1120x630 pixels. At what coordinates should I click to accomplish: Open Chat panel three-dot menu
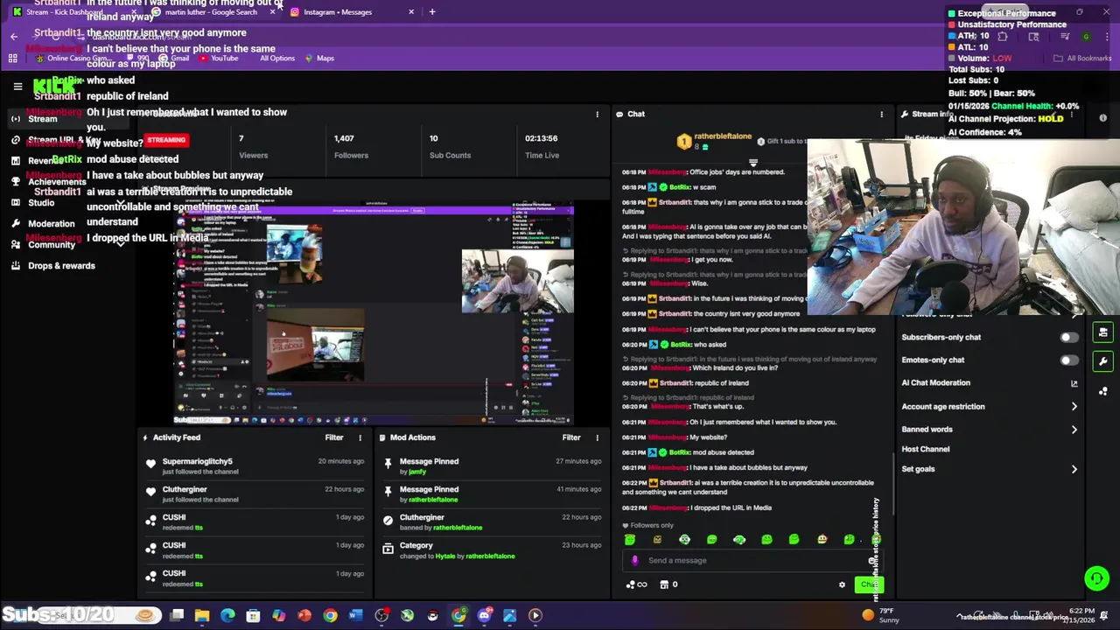pyautogui.click(x=881, y=115)
